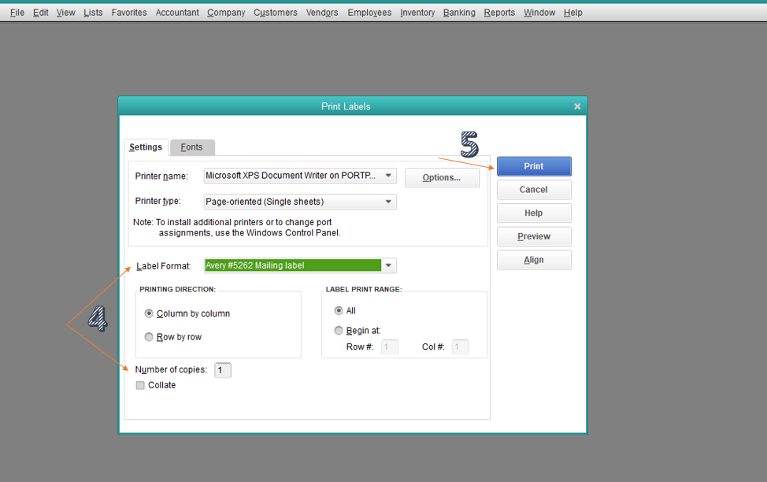Open the Accountant menu
Screen dimensions: 767x482
coord(177,13)
